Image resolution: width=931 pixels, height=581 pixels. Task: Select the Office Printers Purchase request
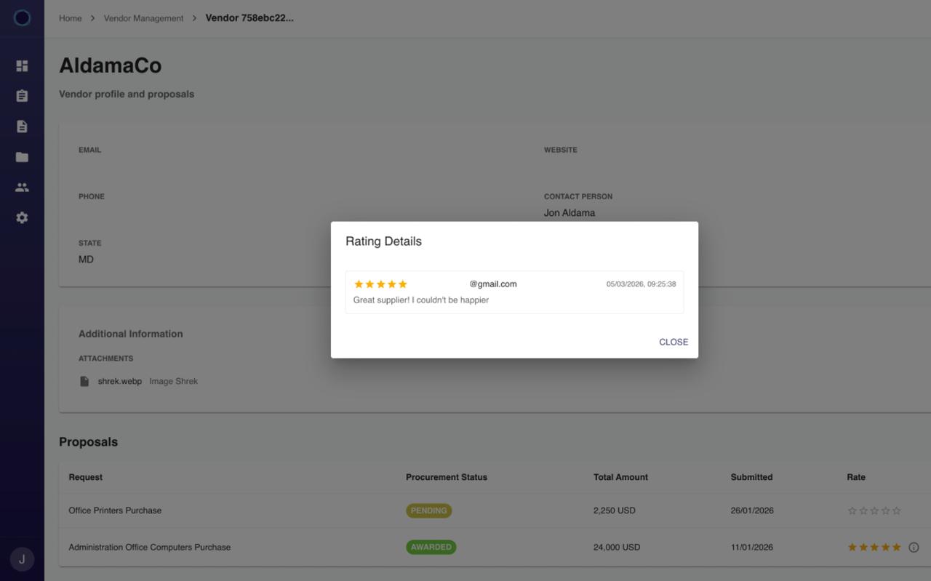click(x=115, y=510)
